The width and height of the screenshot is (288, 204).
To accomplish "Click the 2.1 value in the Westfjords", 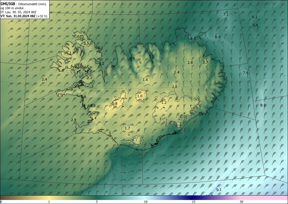I will coord(86,43).
